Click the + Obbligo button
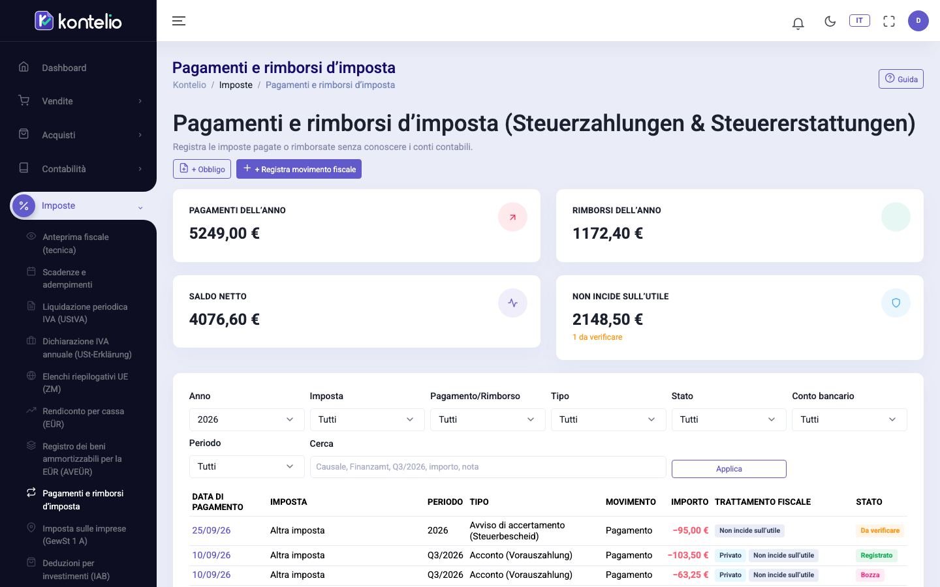This screenshot has height=587, width=940. point(202,169)
